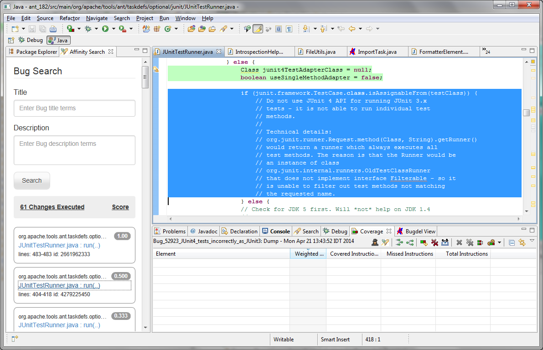Open the Search toolbar dropdown arrow

[x=232, y=29]
